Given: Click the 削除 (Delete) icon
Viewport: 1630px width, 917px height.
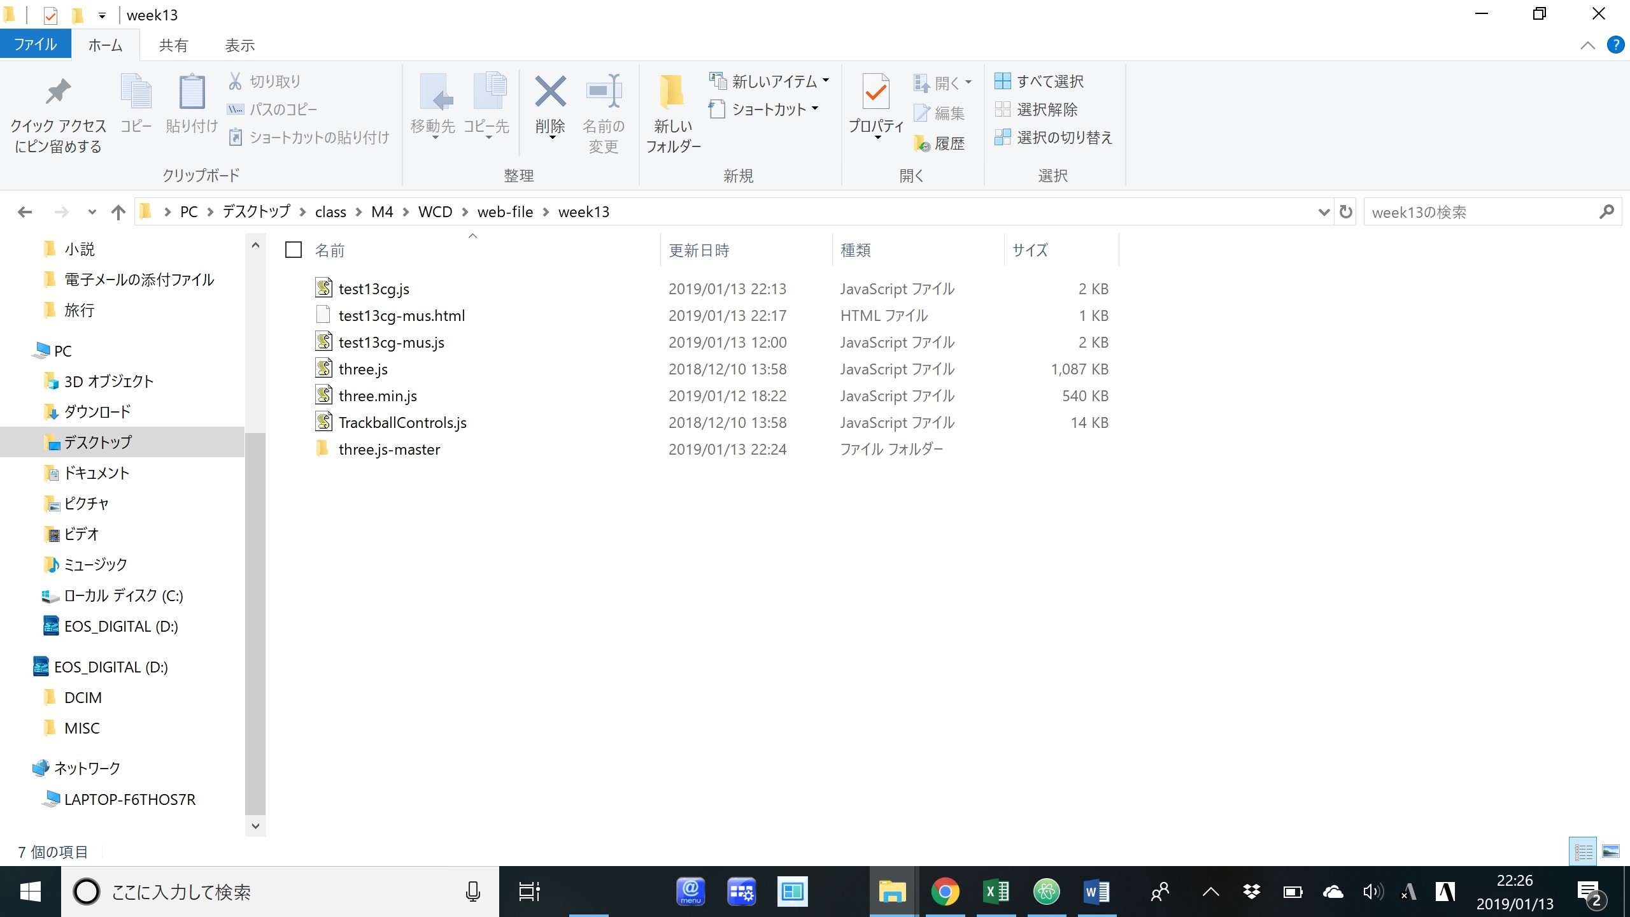Looking at the screenshot, I should click(x=551, y=102).
